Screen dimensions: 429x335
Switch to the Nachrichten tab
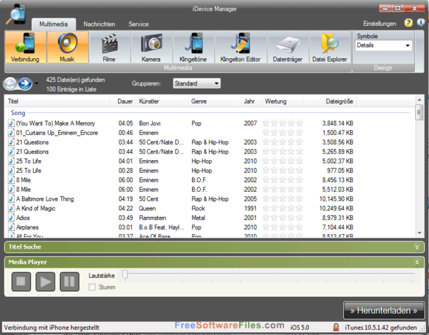click(99, 24)
